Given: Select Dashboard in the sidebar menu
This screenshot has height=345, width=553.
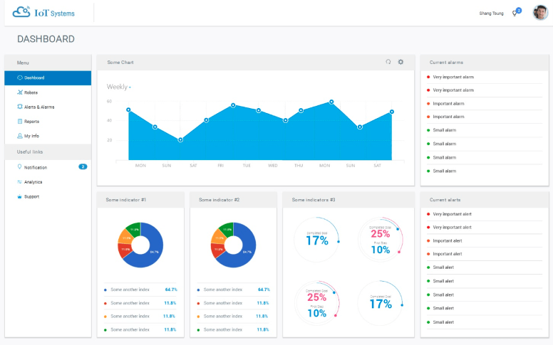Looking at the screenshot, I should (x=34, y=78).
